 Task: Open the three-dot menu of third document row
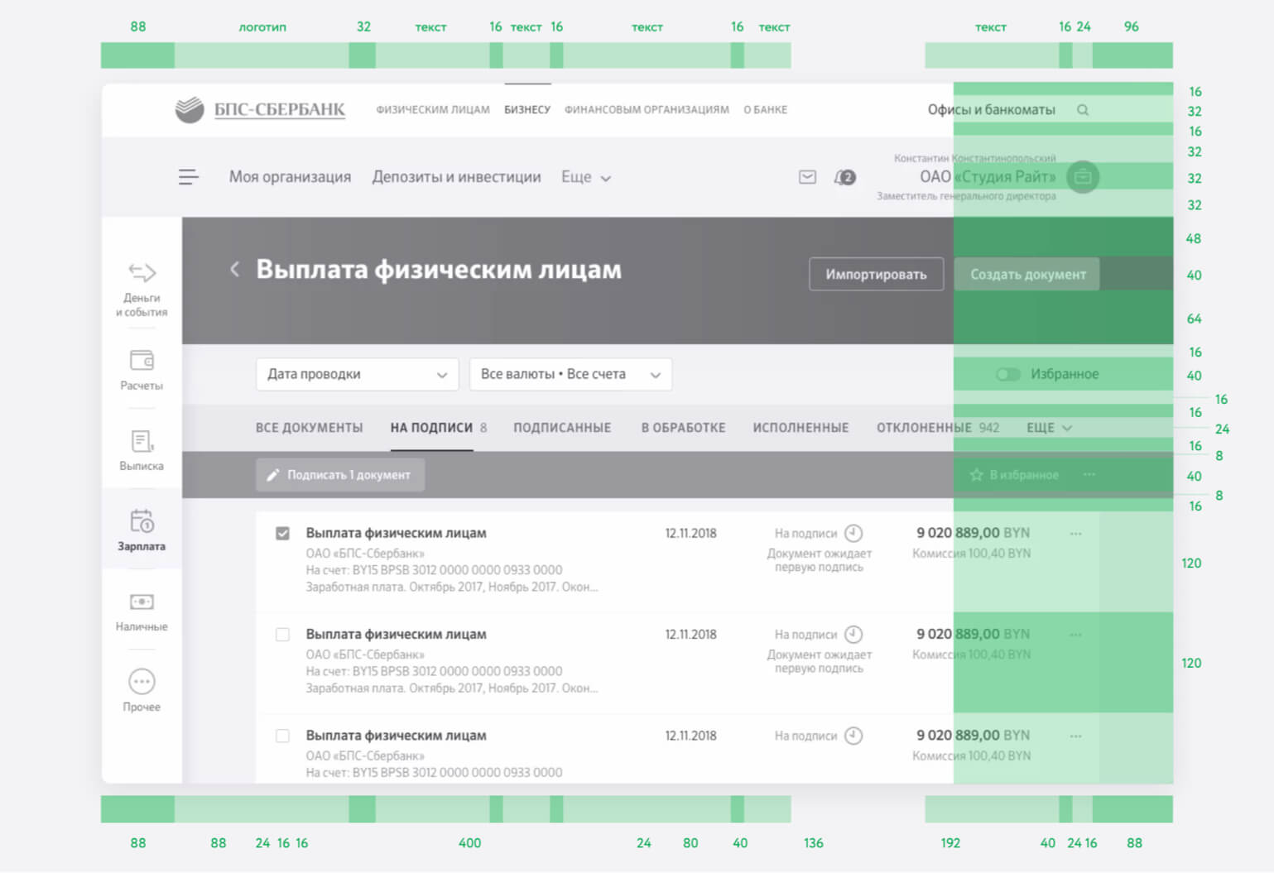pos(1075,736)
